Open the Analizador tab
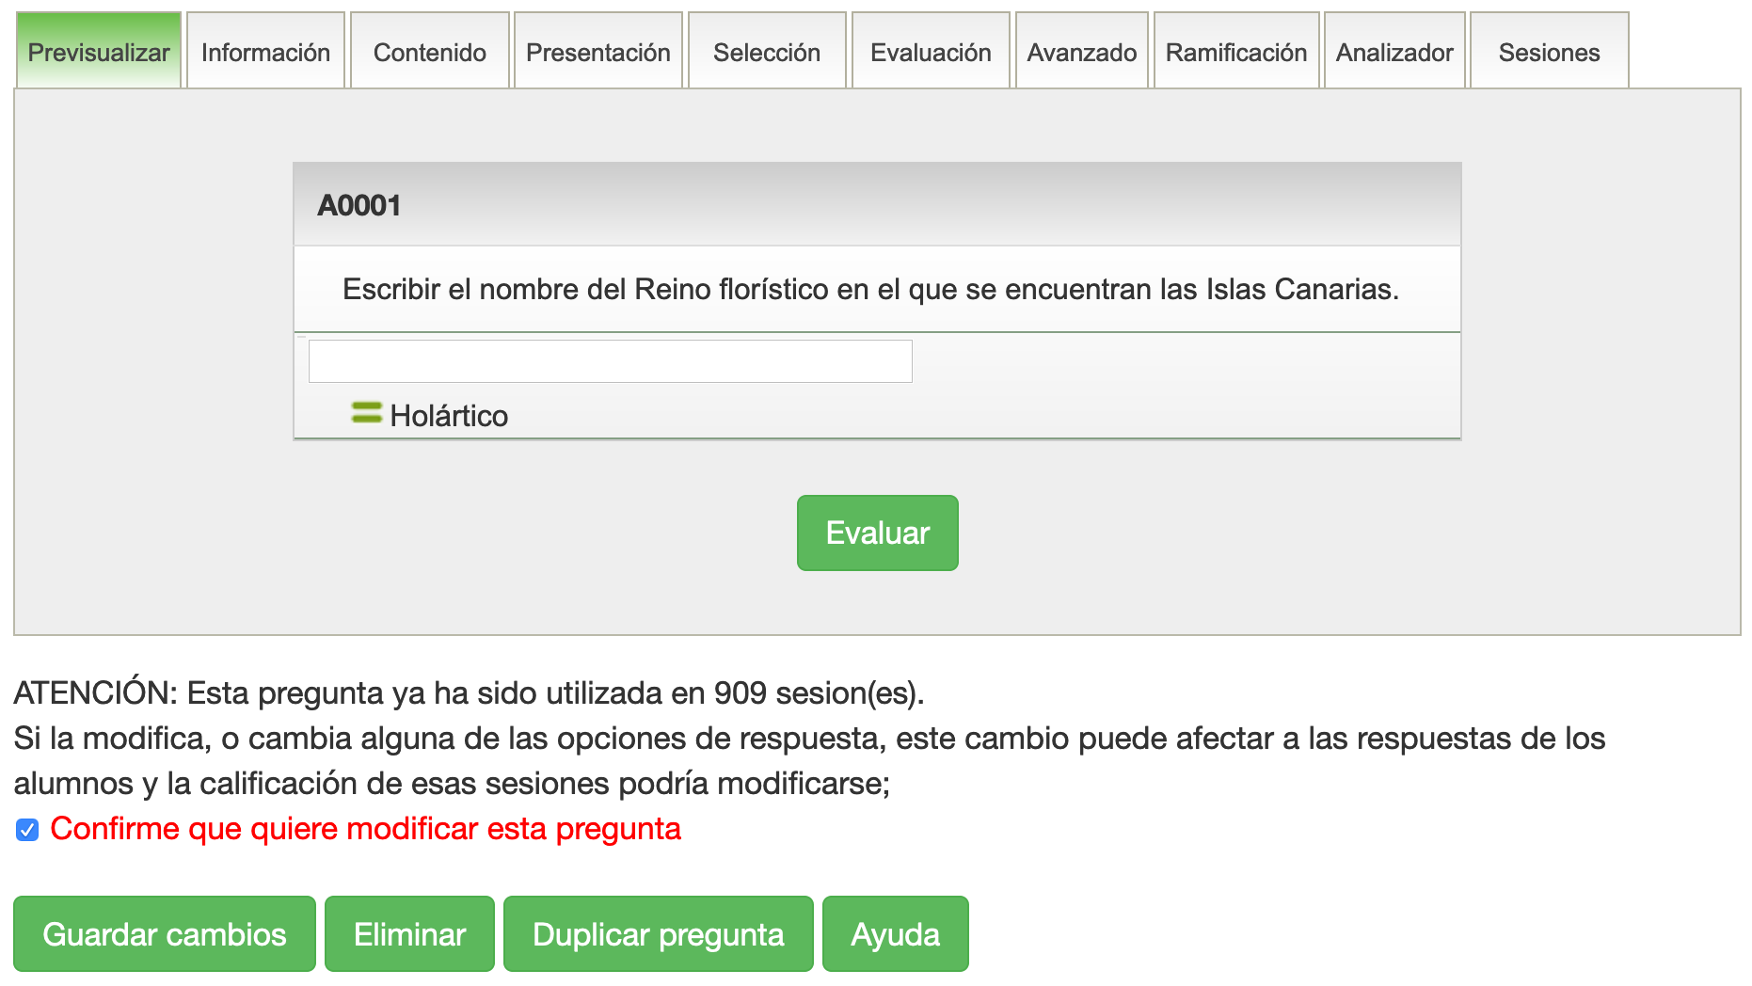 [1394, 53]
